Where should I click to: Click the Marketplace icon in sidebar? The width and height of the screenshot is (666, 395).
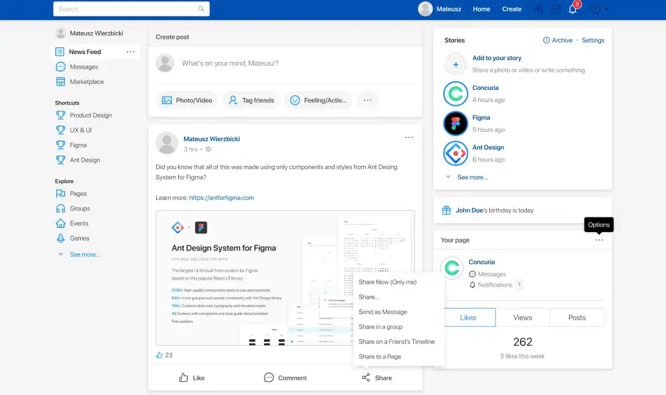point(61,81)
